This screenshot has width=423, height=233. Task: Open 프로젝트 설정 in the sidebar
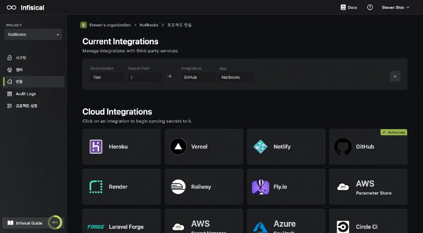34,106
